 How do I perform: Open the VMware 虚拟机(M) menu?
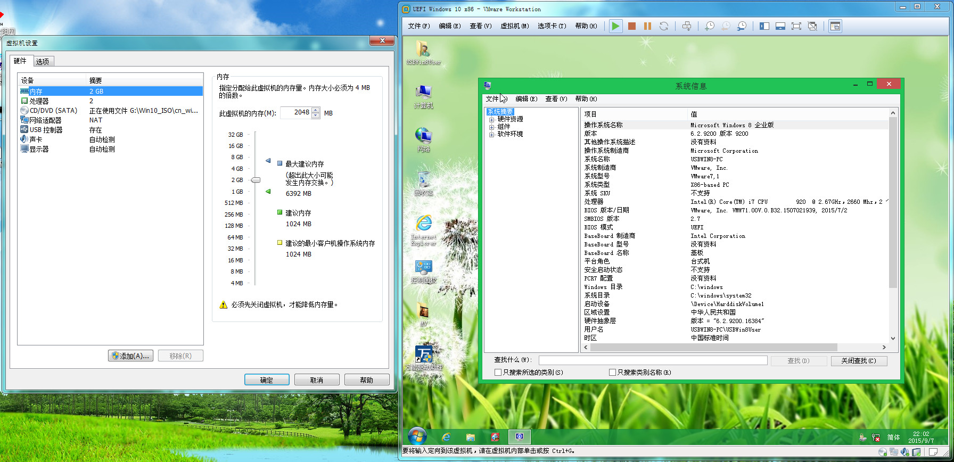[515, 26]
